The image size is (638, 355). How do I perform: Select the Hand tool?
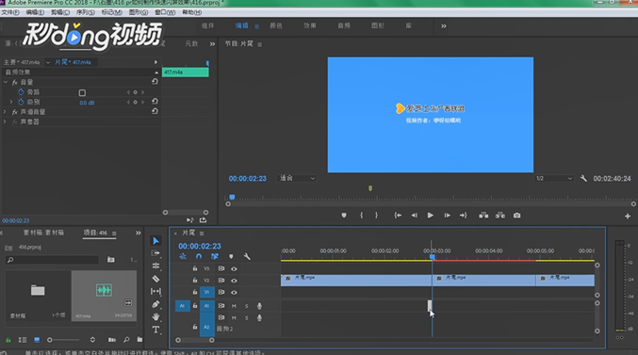(x=155, y=316)
